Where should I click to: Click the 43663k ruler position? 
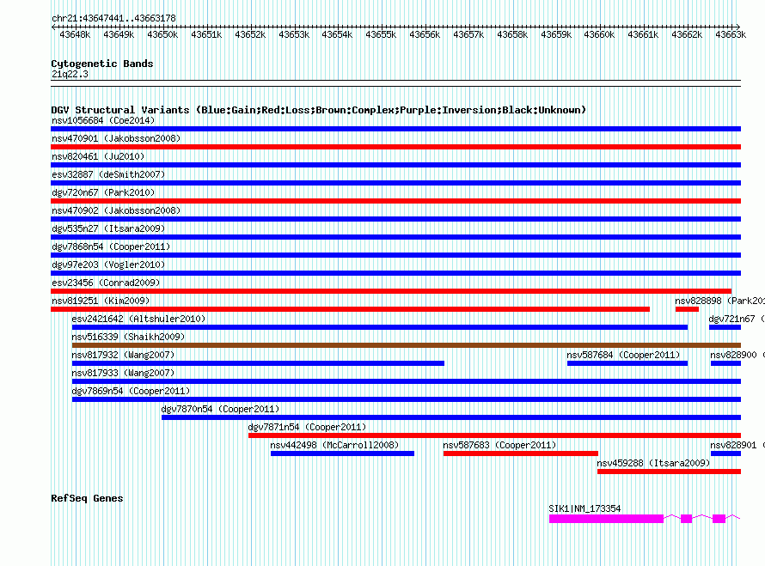(731, 34)
